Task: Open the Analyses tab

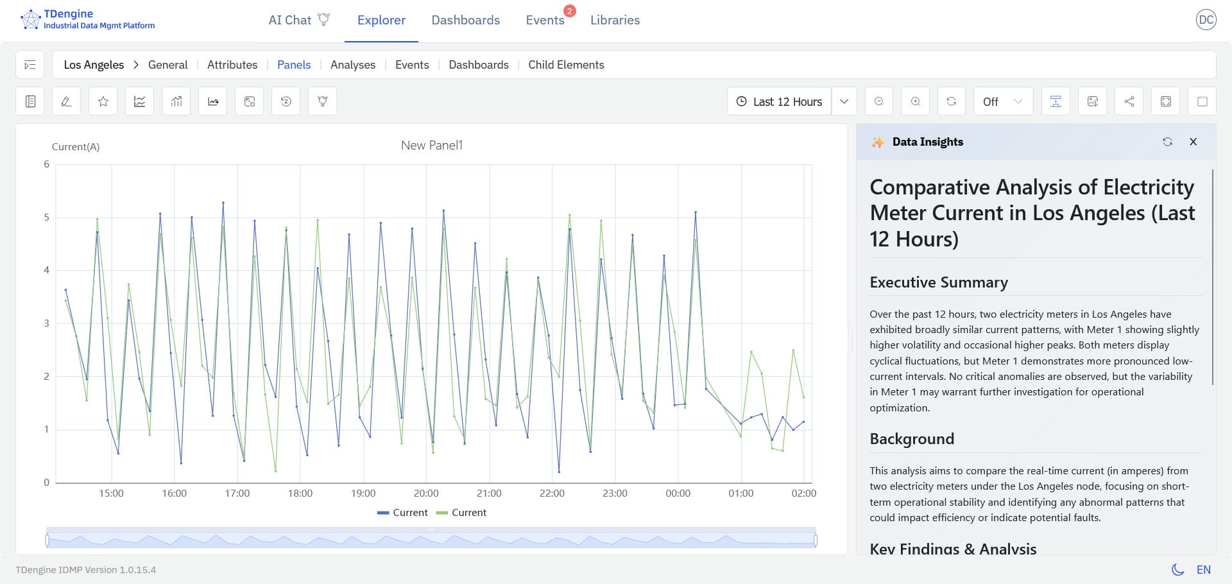Action: coord(353,65)
